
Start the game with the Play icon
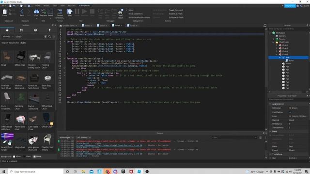click(x=70, y=12)
